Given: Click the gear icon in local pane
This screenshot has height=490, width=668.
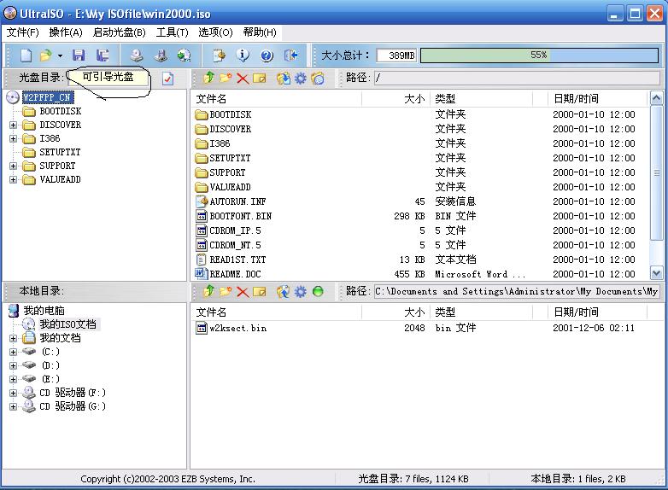Looking at the screenshot, I should tap(301, 292).
